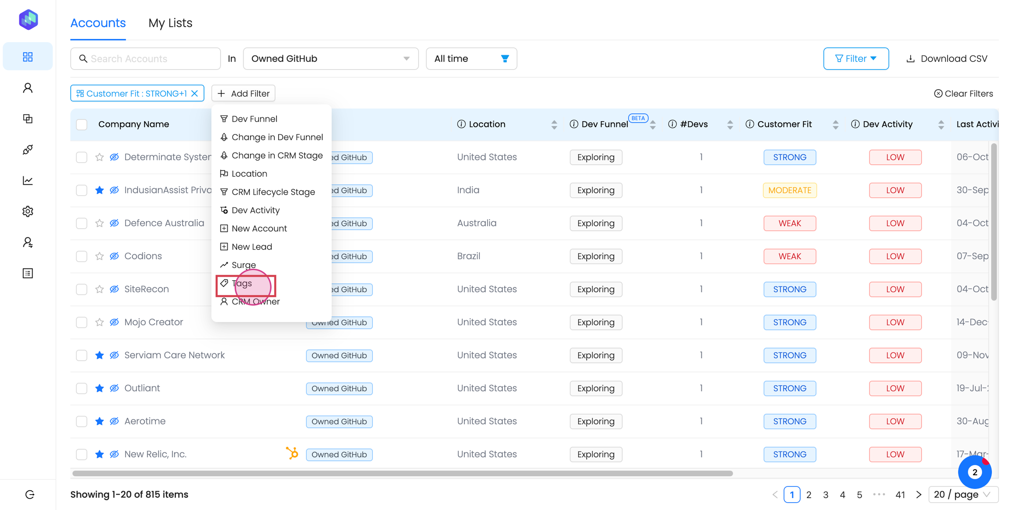Select the Codions row checkbox
Viewport: 1013px width, 510px height.
pos(82,256)
